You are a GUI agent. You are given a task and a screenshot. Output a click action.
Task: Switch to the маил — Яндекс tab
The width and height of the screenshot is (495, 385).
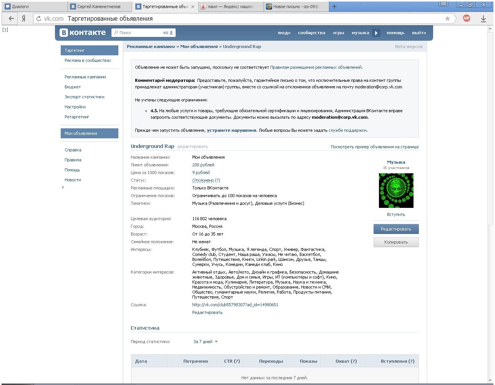click(231, 7)
